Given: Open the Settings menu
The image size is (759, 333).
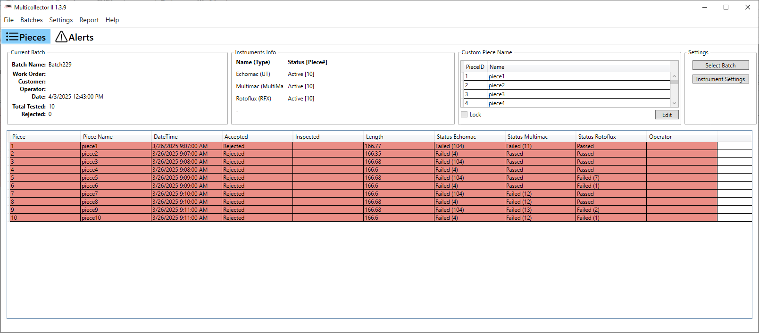Looking at the screenshot, I should pyautogui.click(x=61, y=20).
